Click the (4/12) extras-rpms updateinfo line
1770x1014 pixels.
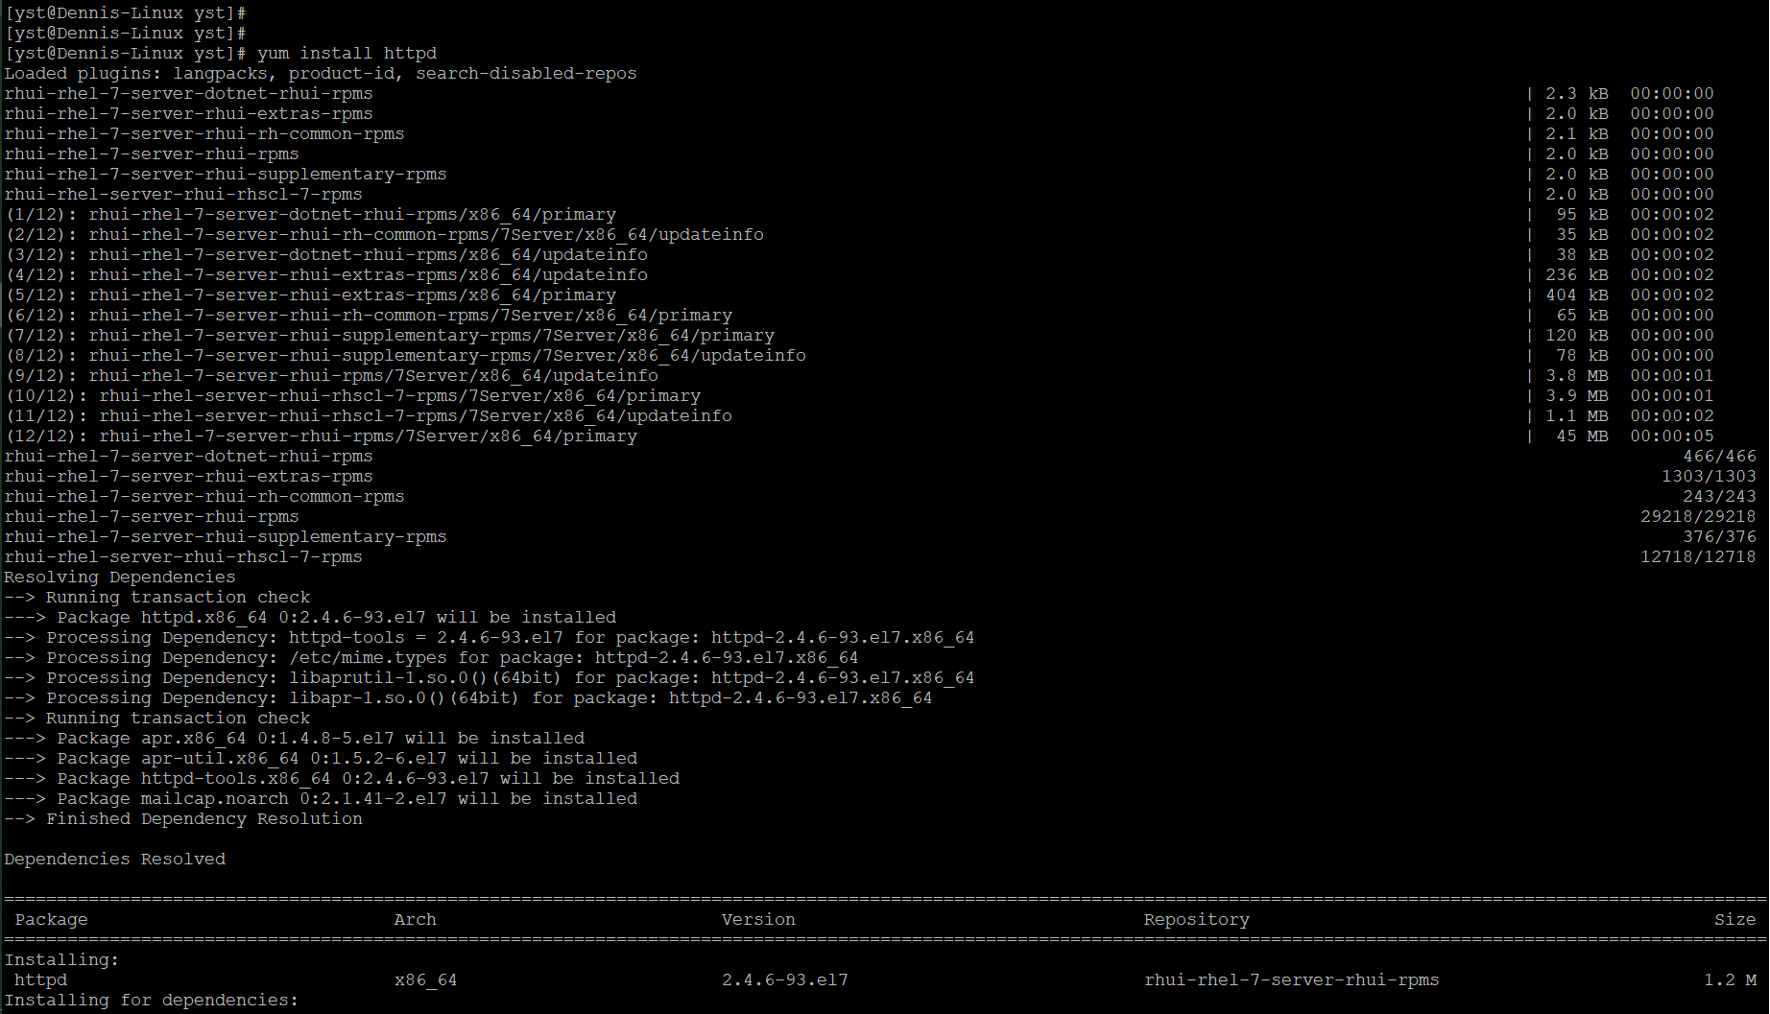pos(326,274)
